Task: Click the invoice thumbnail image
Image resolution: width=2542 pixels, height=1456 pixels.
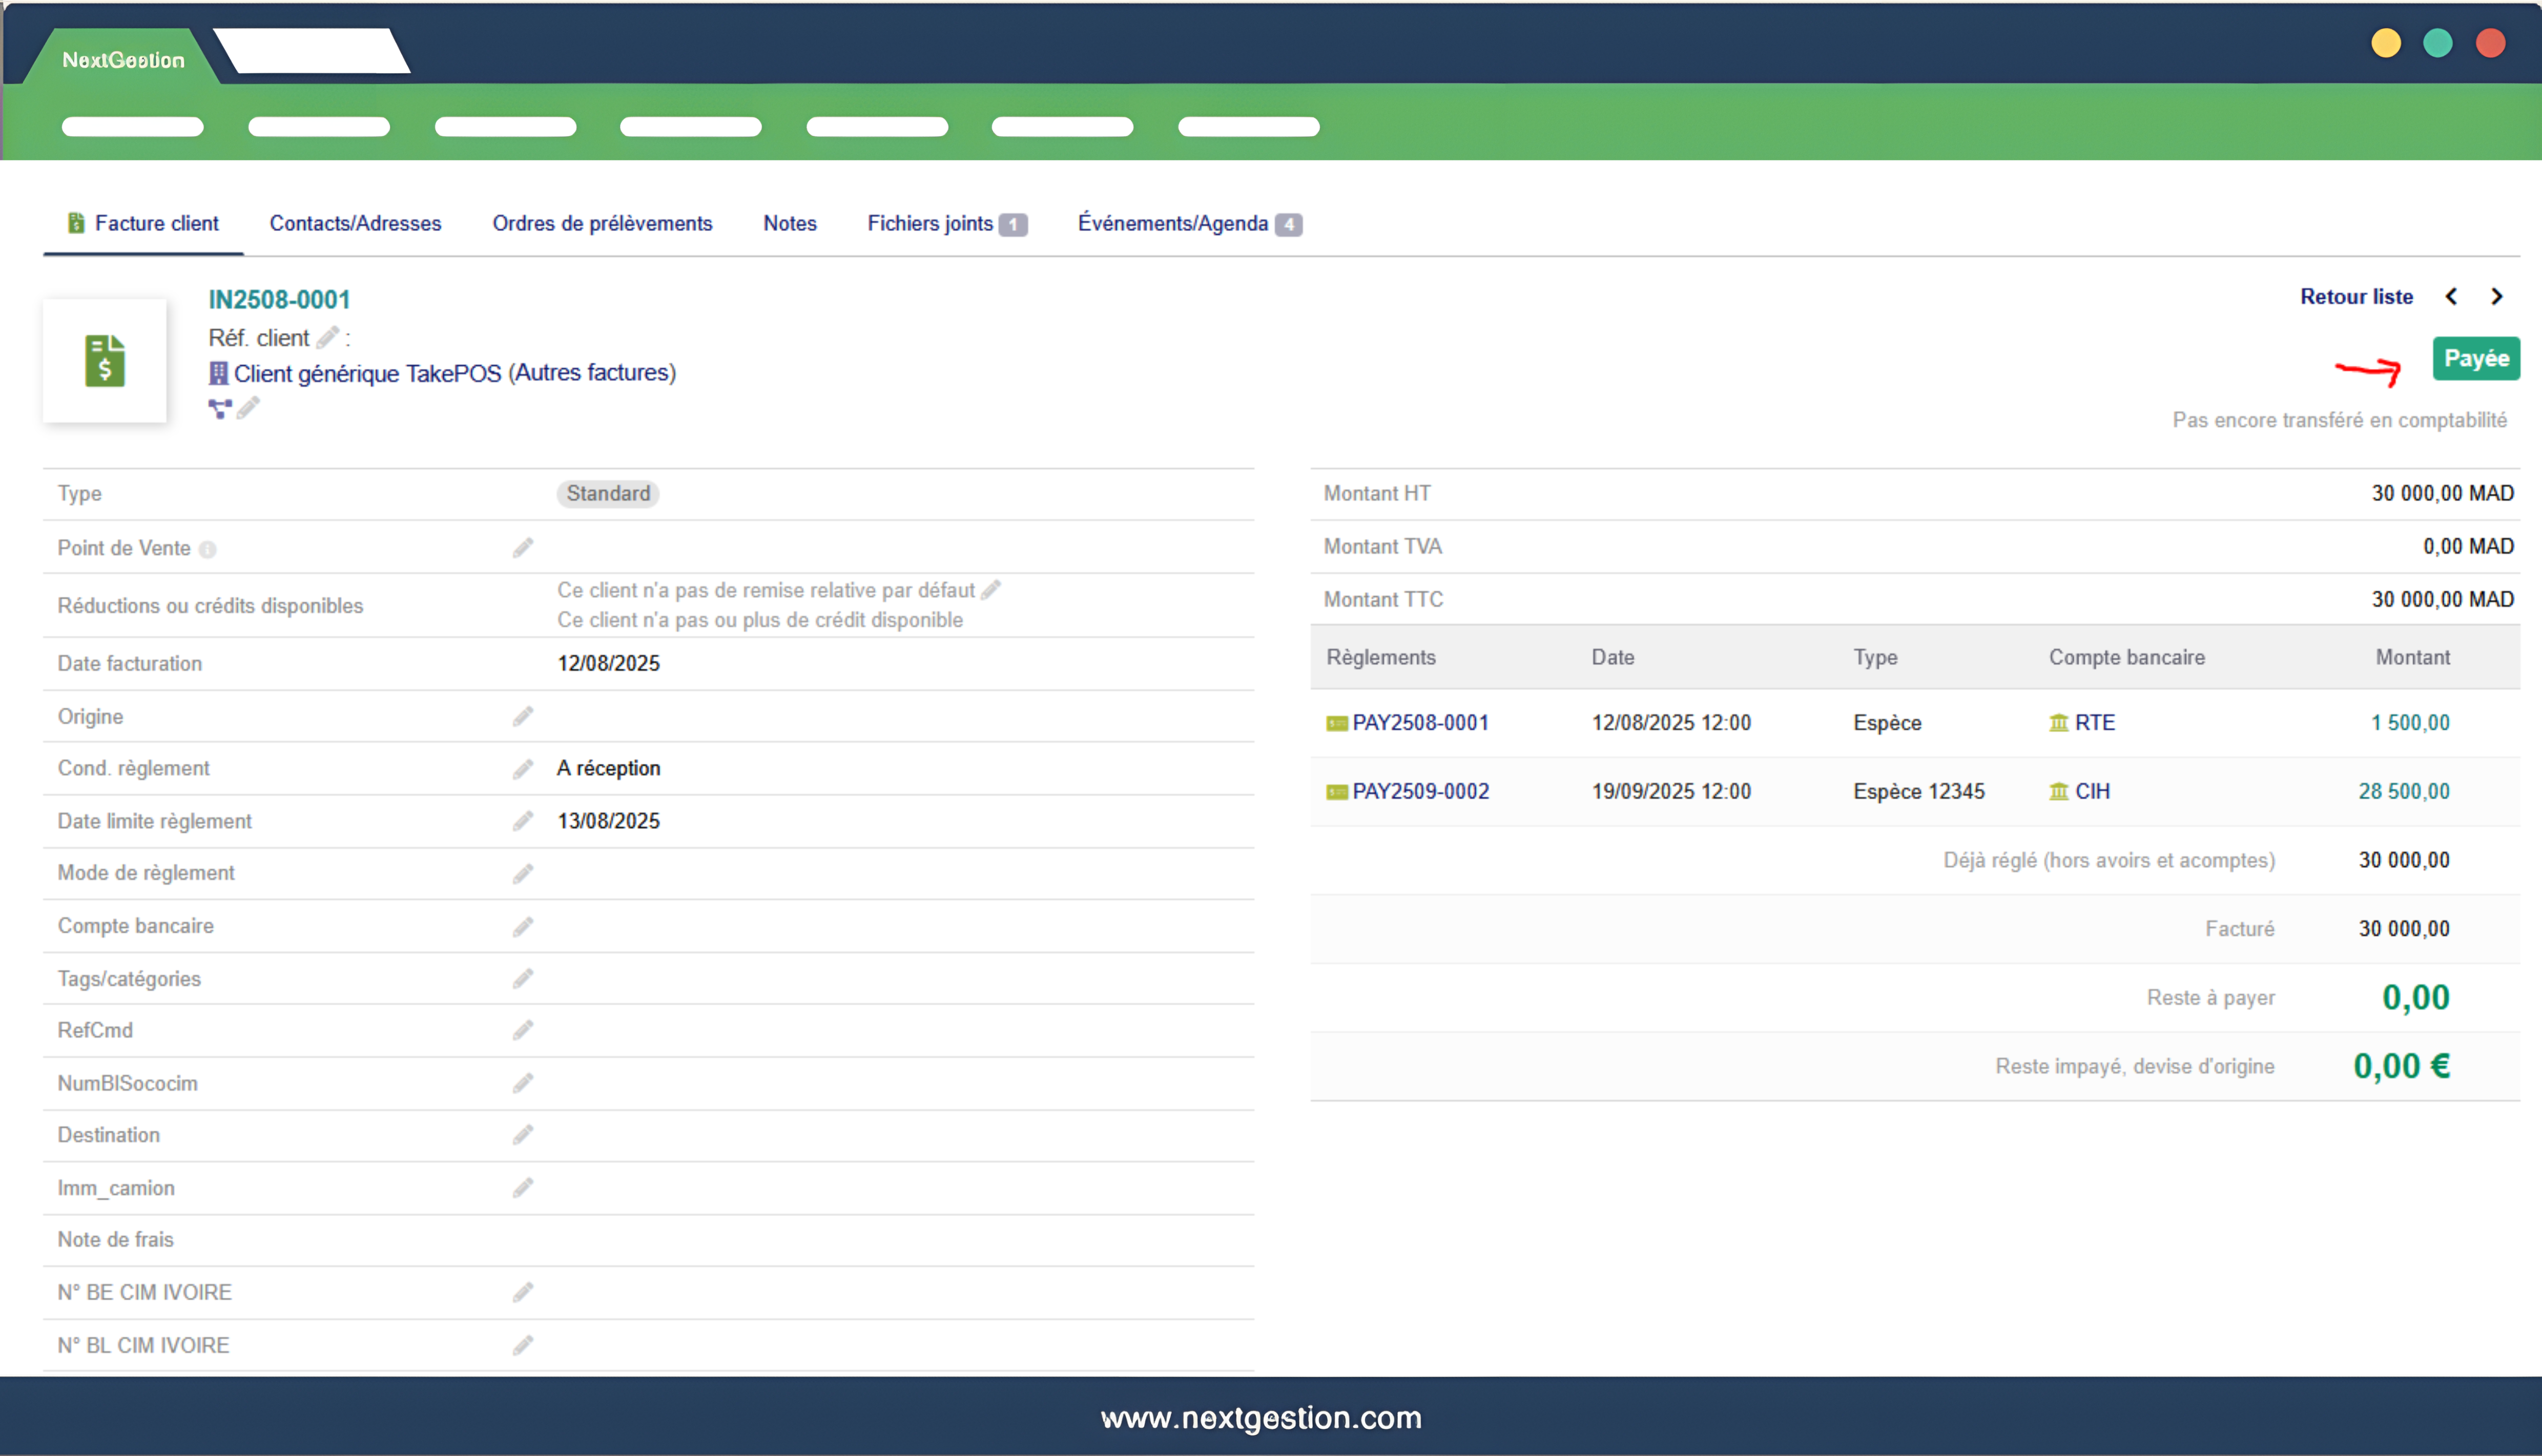Action: [x=105, y=361]
